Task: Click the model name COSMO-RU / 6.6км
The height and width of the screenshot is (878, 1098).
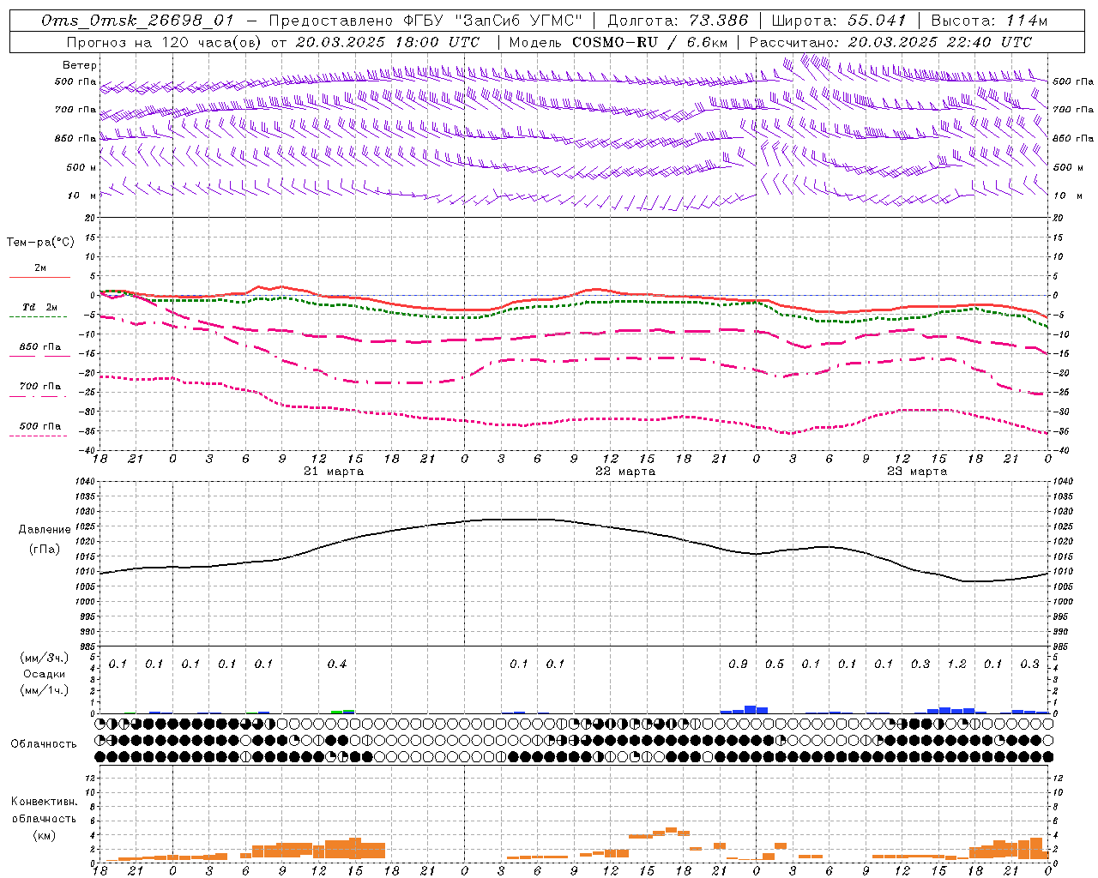Action: [649, 42]
